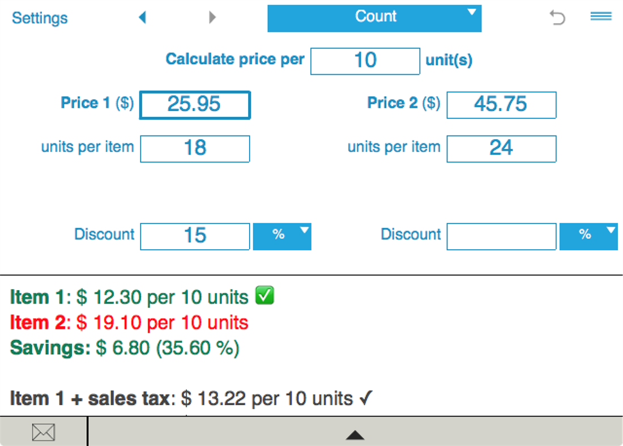Open the discount unit dropdown for Item 2
The height and width of the screenshot is (446, 623).
coord(588,236)
